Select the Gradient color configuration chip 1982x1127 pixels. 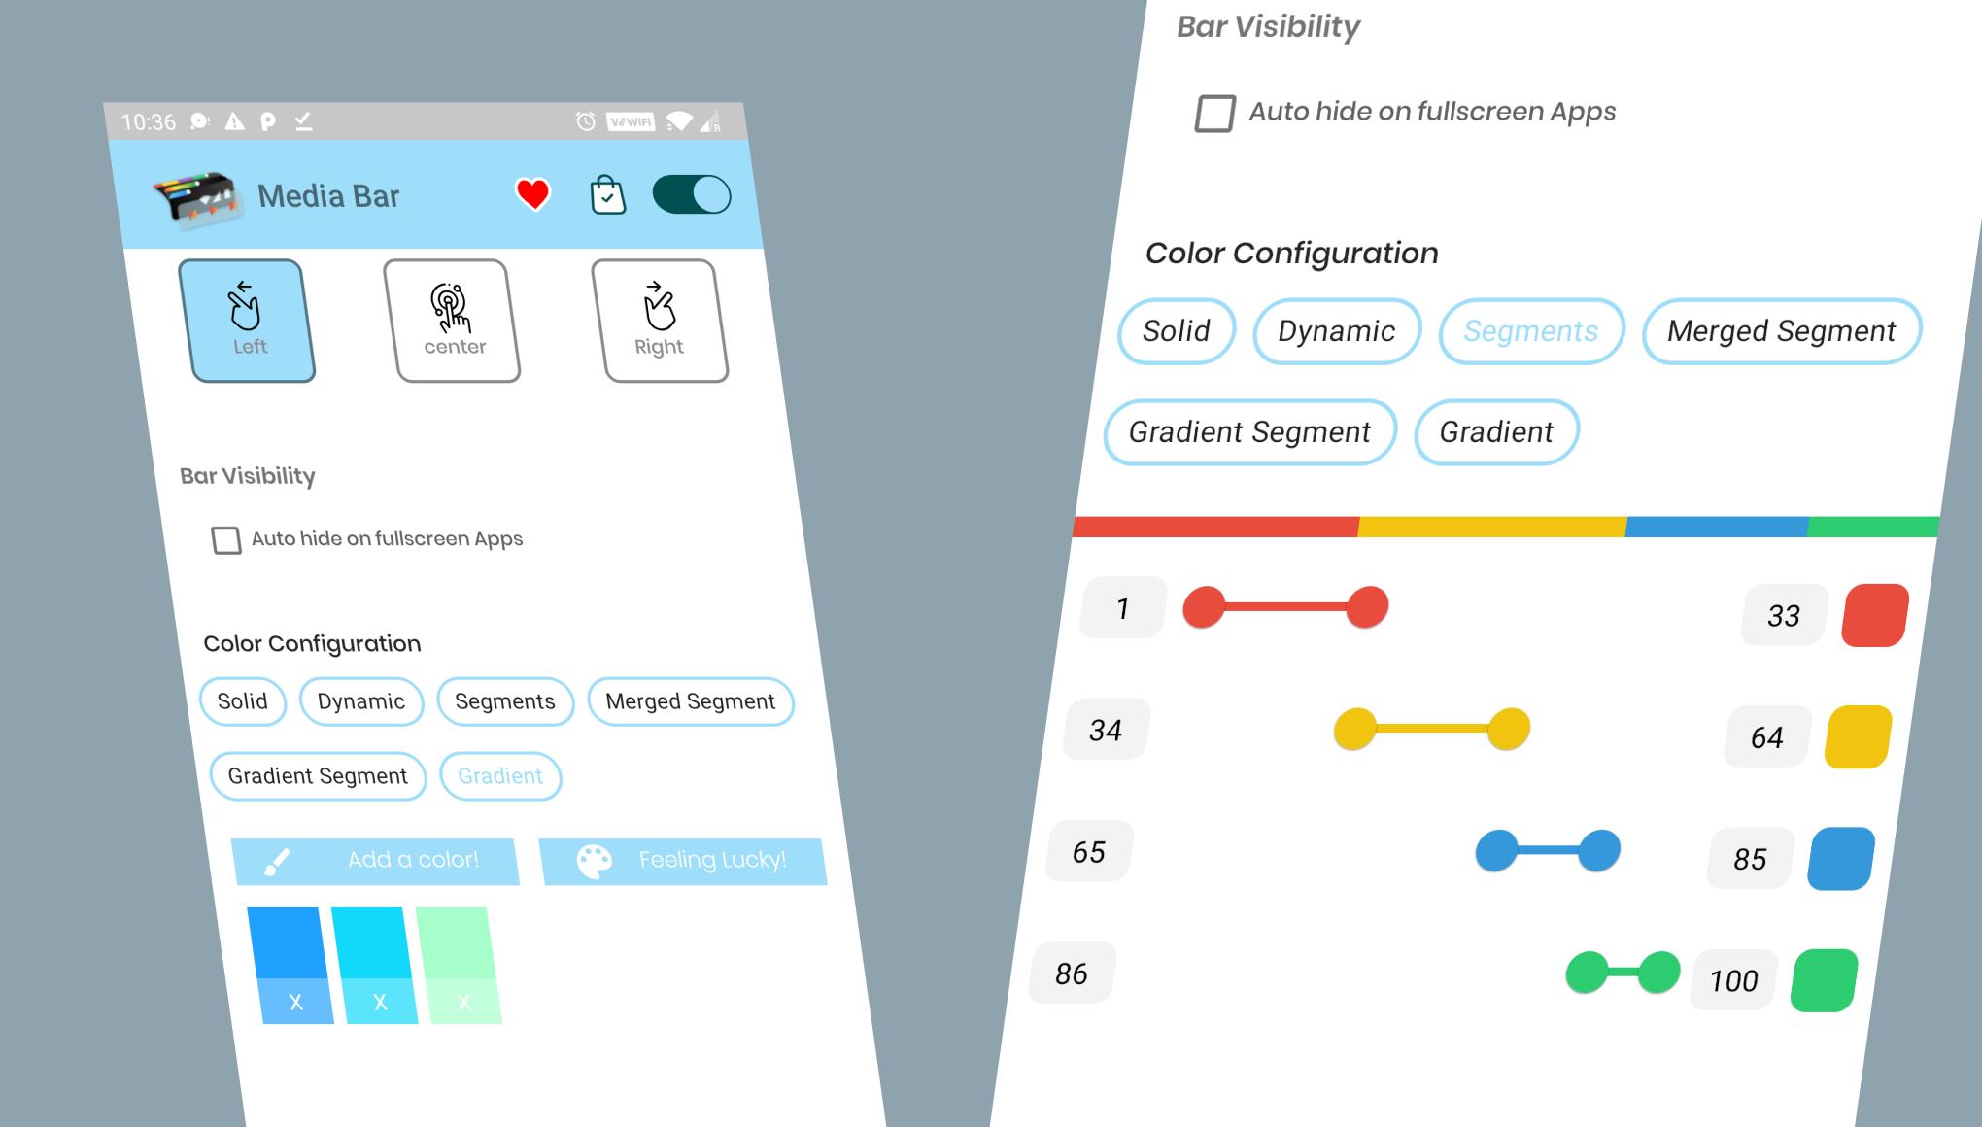501,776
